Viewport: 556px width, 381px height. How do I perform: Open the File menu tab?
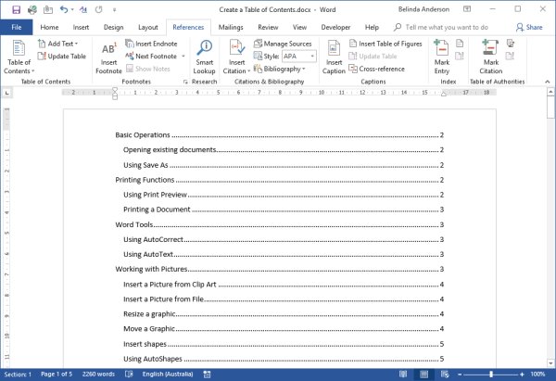[16, 28]
